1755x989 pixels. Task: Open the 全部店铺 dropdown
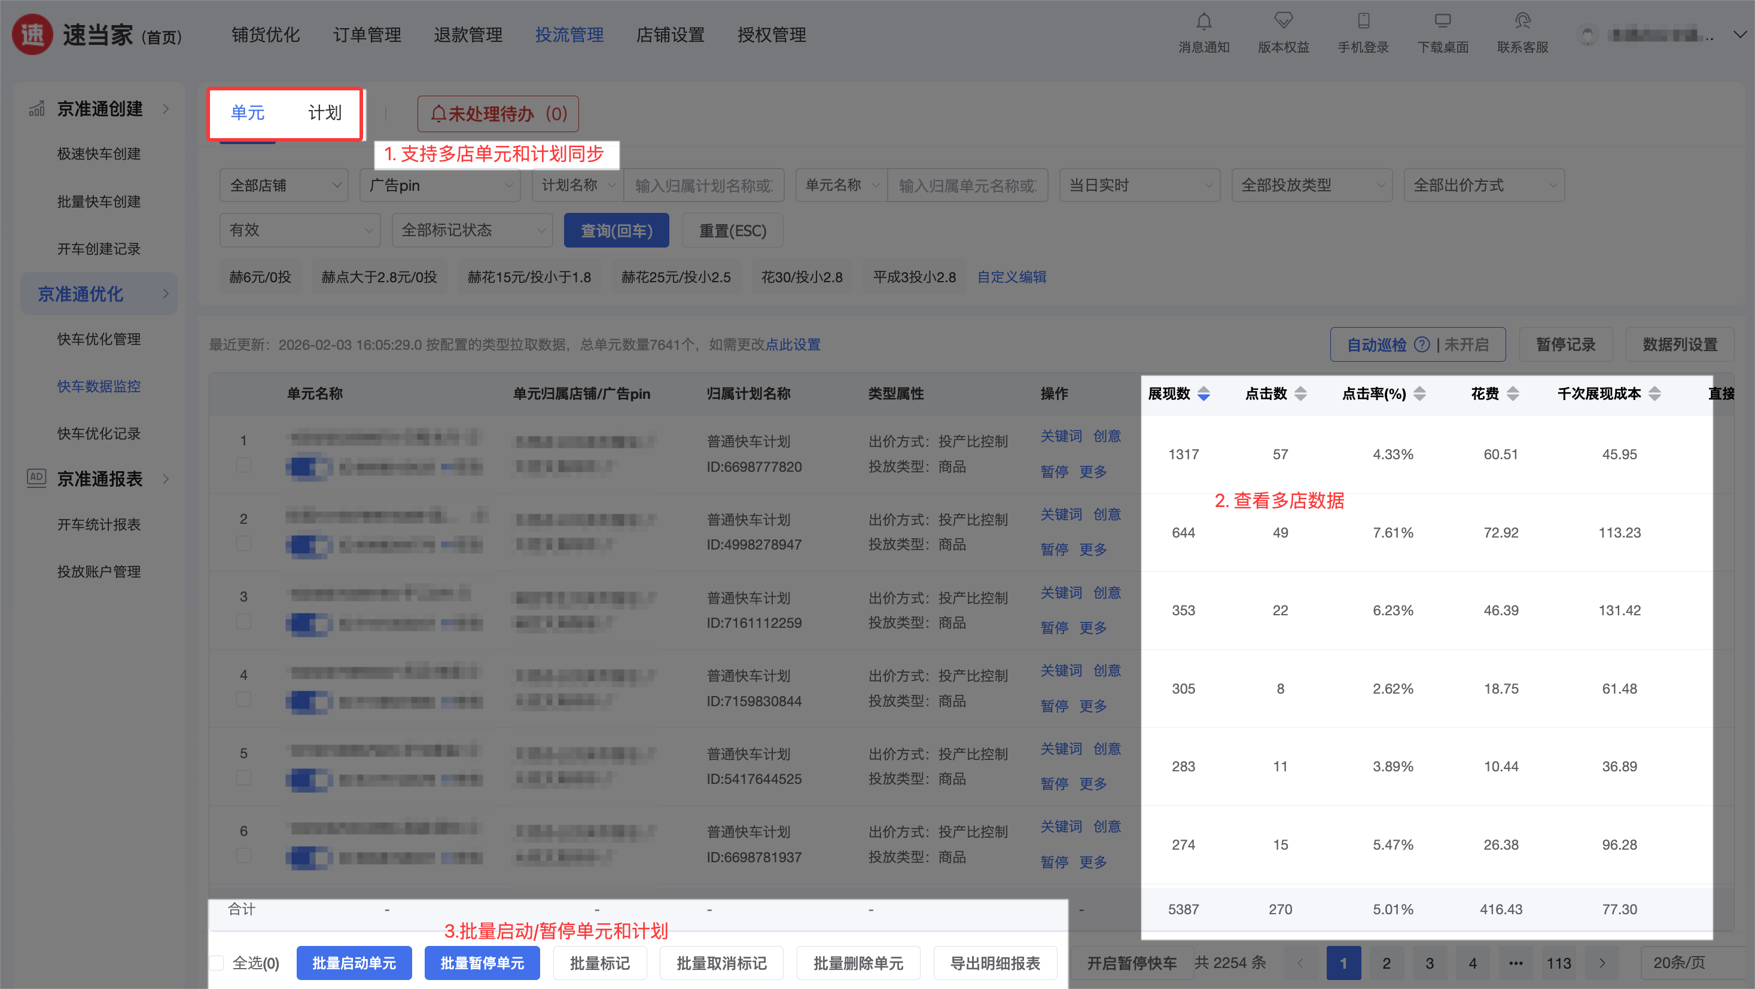(284, 185)
